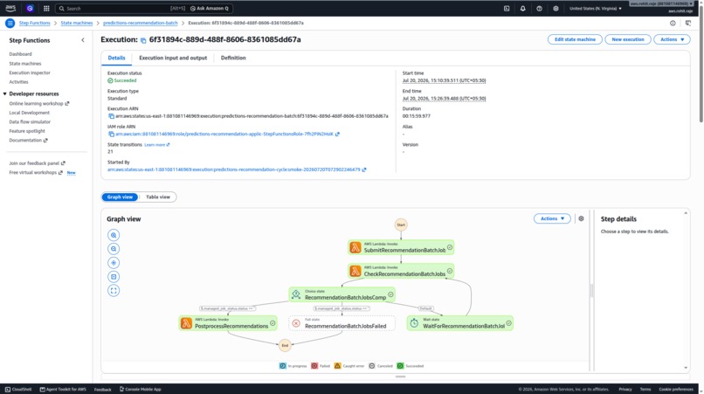Open Agent Toolkit for AWS in footer
Screen dimensions: 704x394
point(63,389)
